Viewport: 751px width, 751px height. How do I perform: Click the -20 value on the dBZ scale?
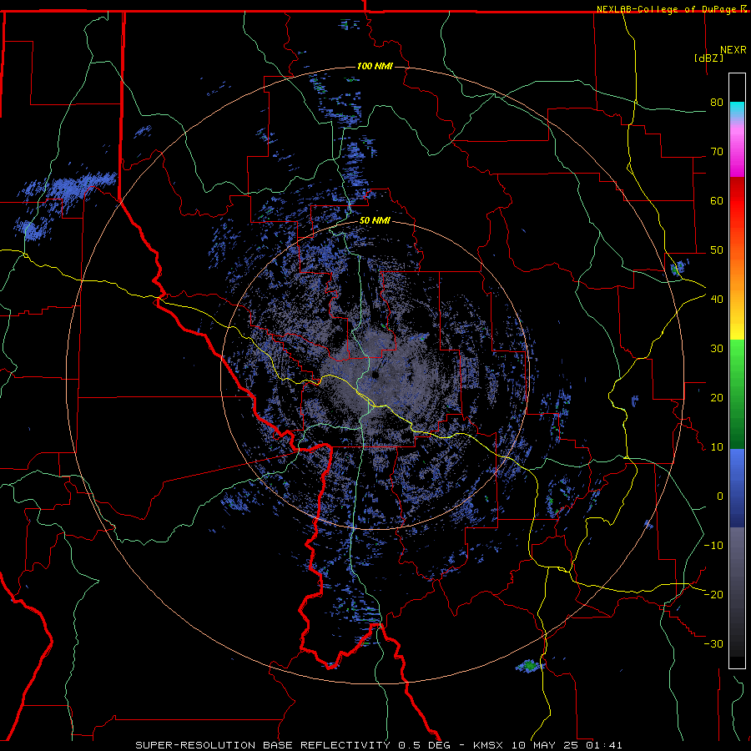click(713, 595)
